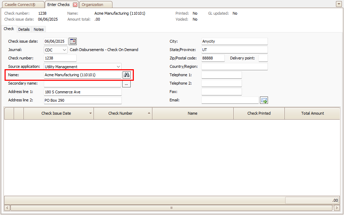The height and width of the screenshot is (215, 344).
Task: Click the Total Amount column header
Action: click(312, 113)
